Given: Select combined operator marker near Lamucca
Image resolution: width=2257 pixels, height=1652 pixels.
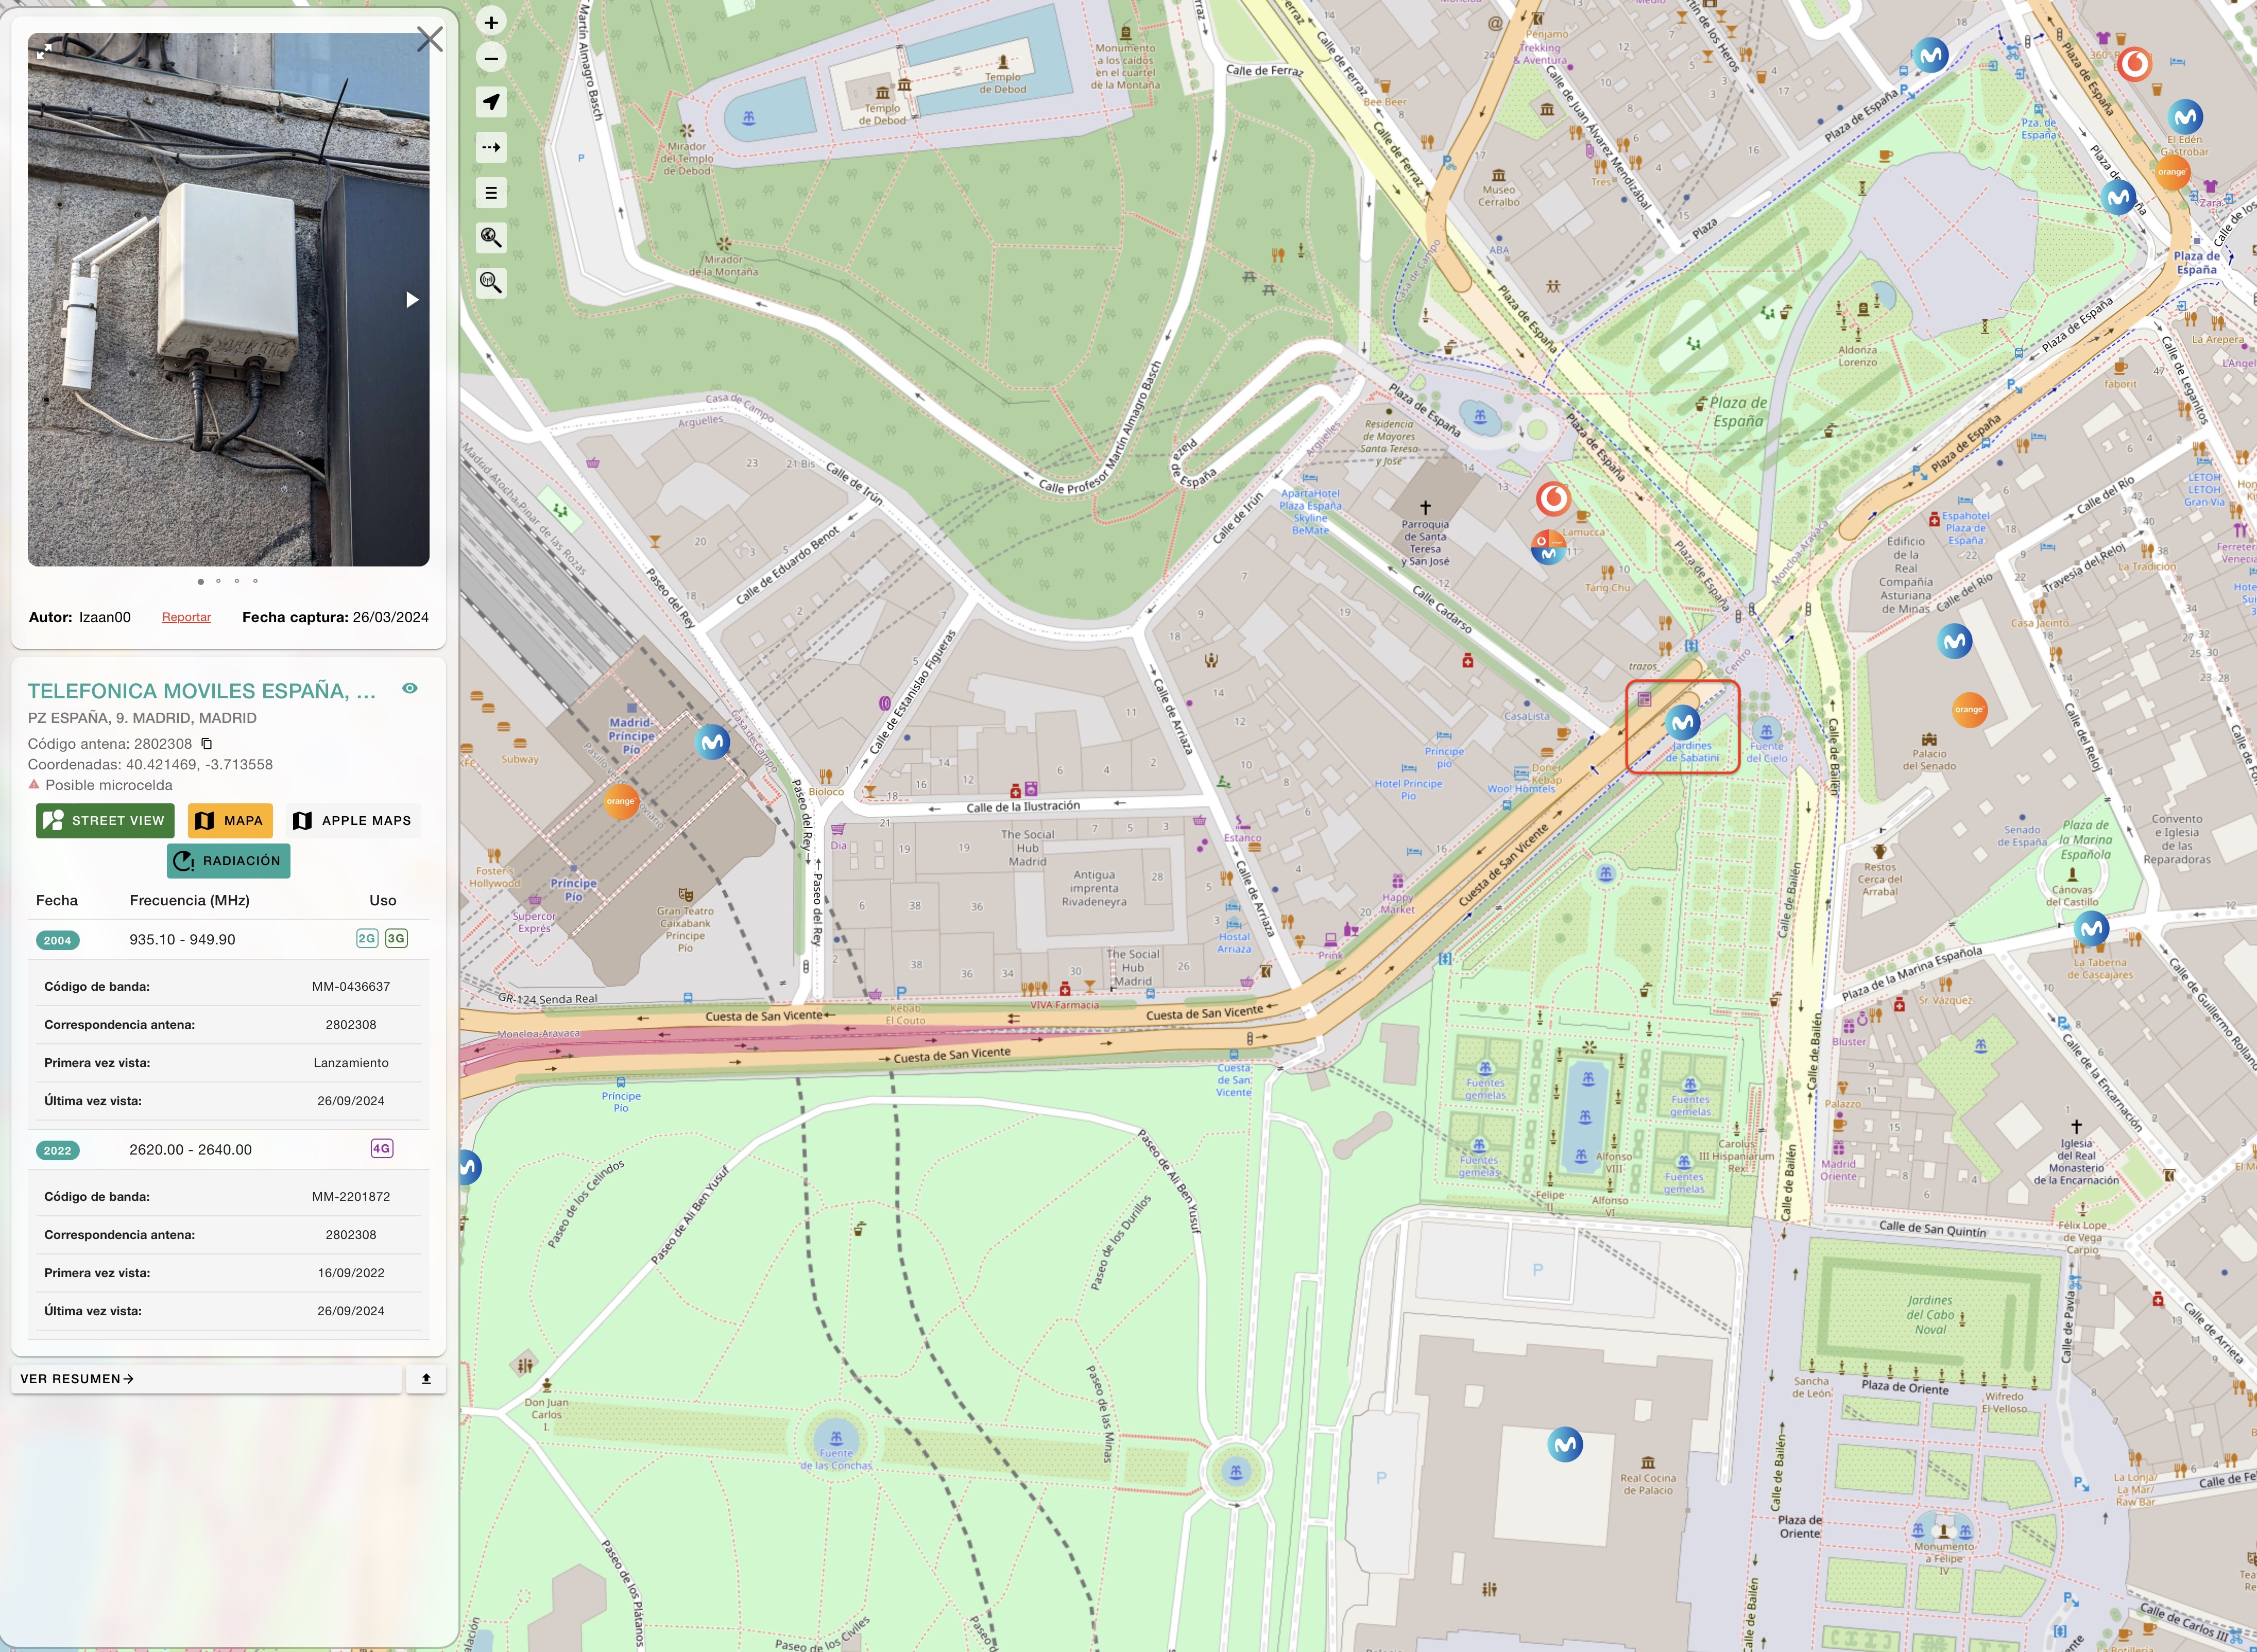Looking at the screenshot, I should tap(1548, 547).
